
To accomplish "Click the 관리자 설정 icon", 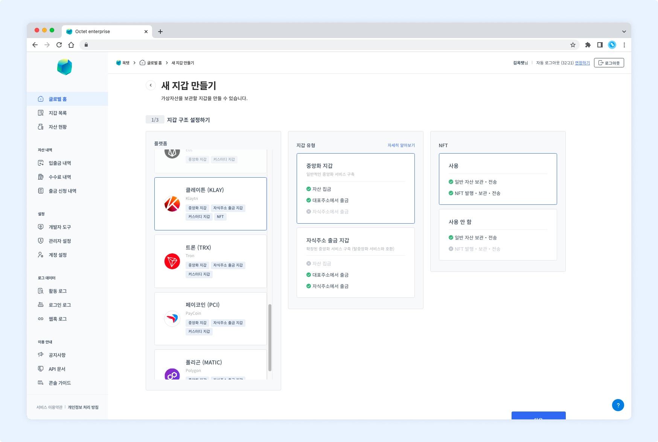I will click(41, 241).
